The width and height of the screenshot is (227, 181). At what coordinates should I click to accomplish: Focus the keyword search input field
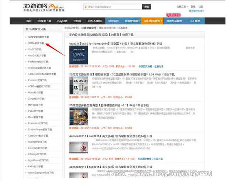coord(113,7)
